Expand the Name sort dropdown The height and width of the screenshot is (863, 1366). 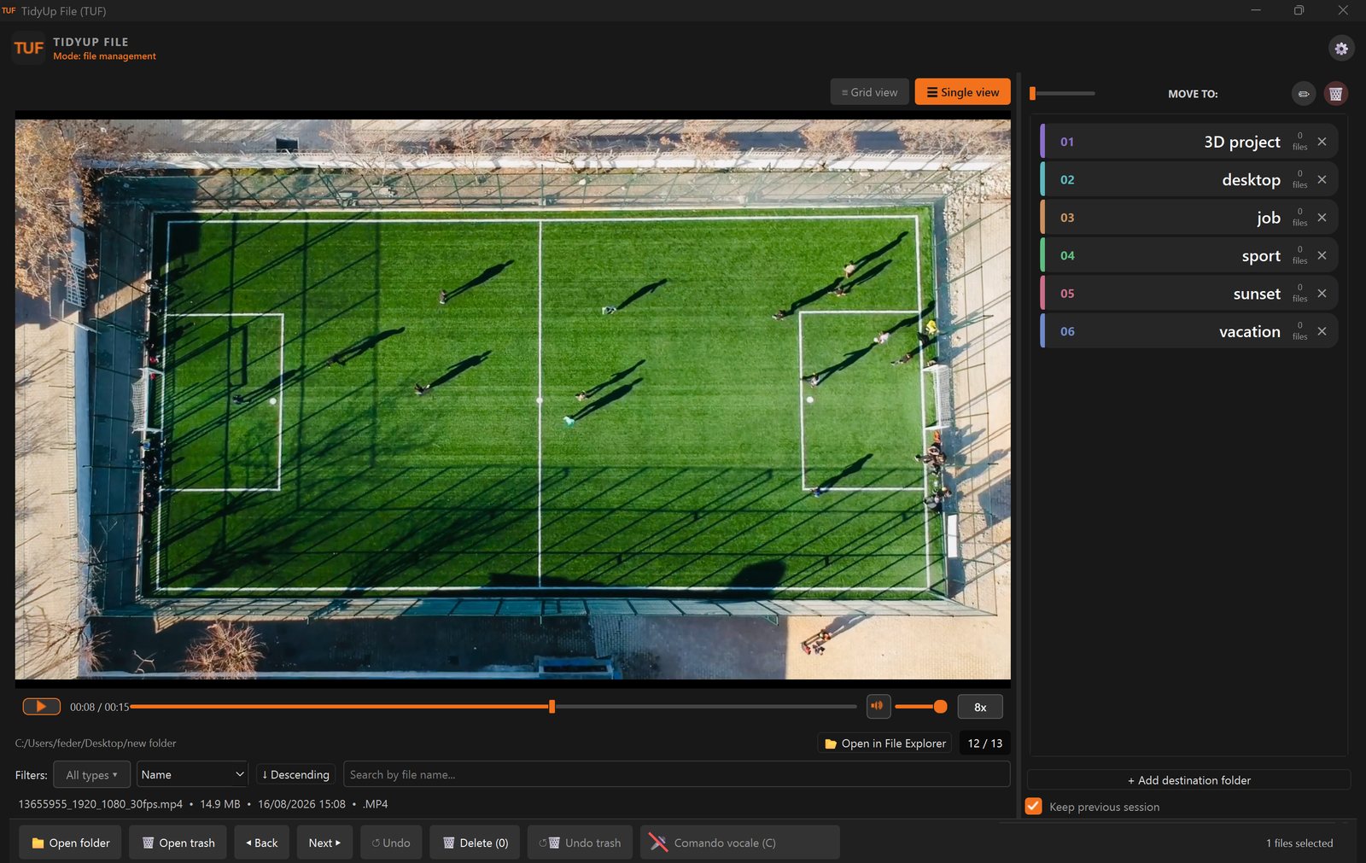click(192, 774)
